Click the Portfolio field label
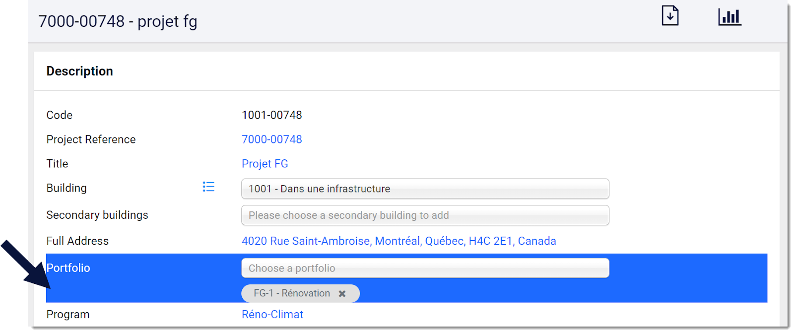This screenshot has height=333, width=794. (68, 268)
